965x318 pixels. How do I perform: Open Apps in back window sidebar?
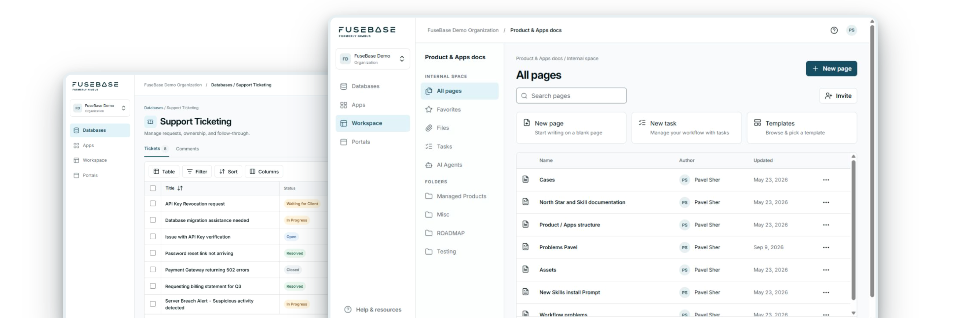coord(100,145)
